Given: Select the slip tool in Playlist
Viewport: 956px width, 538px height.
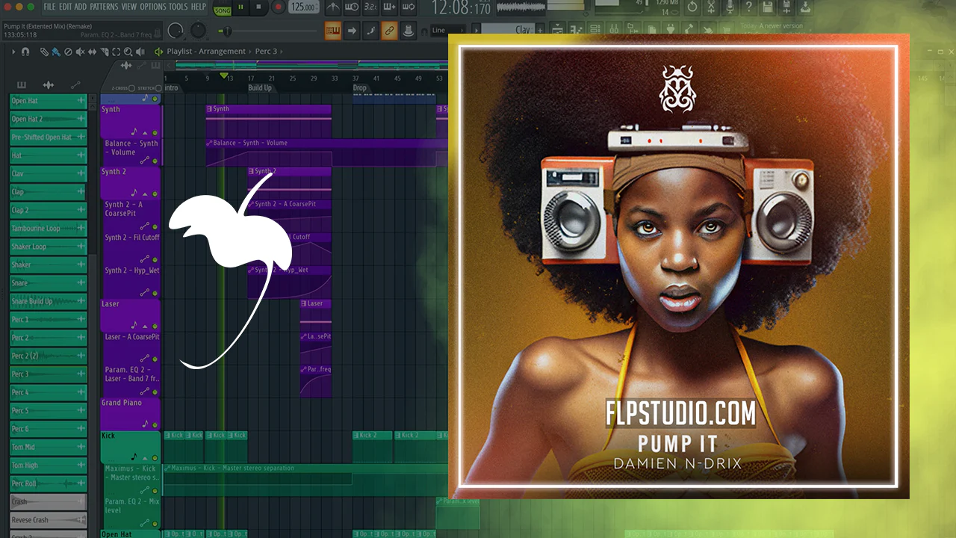Looking at the screenshot, I should [x=92, y=52].
